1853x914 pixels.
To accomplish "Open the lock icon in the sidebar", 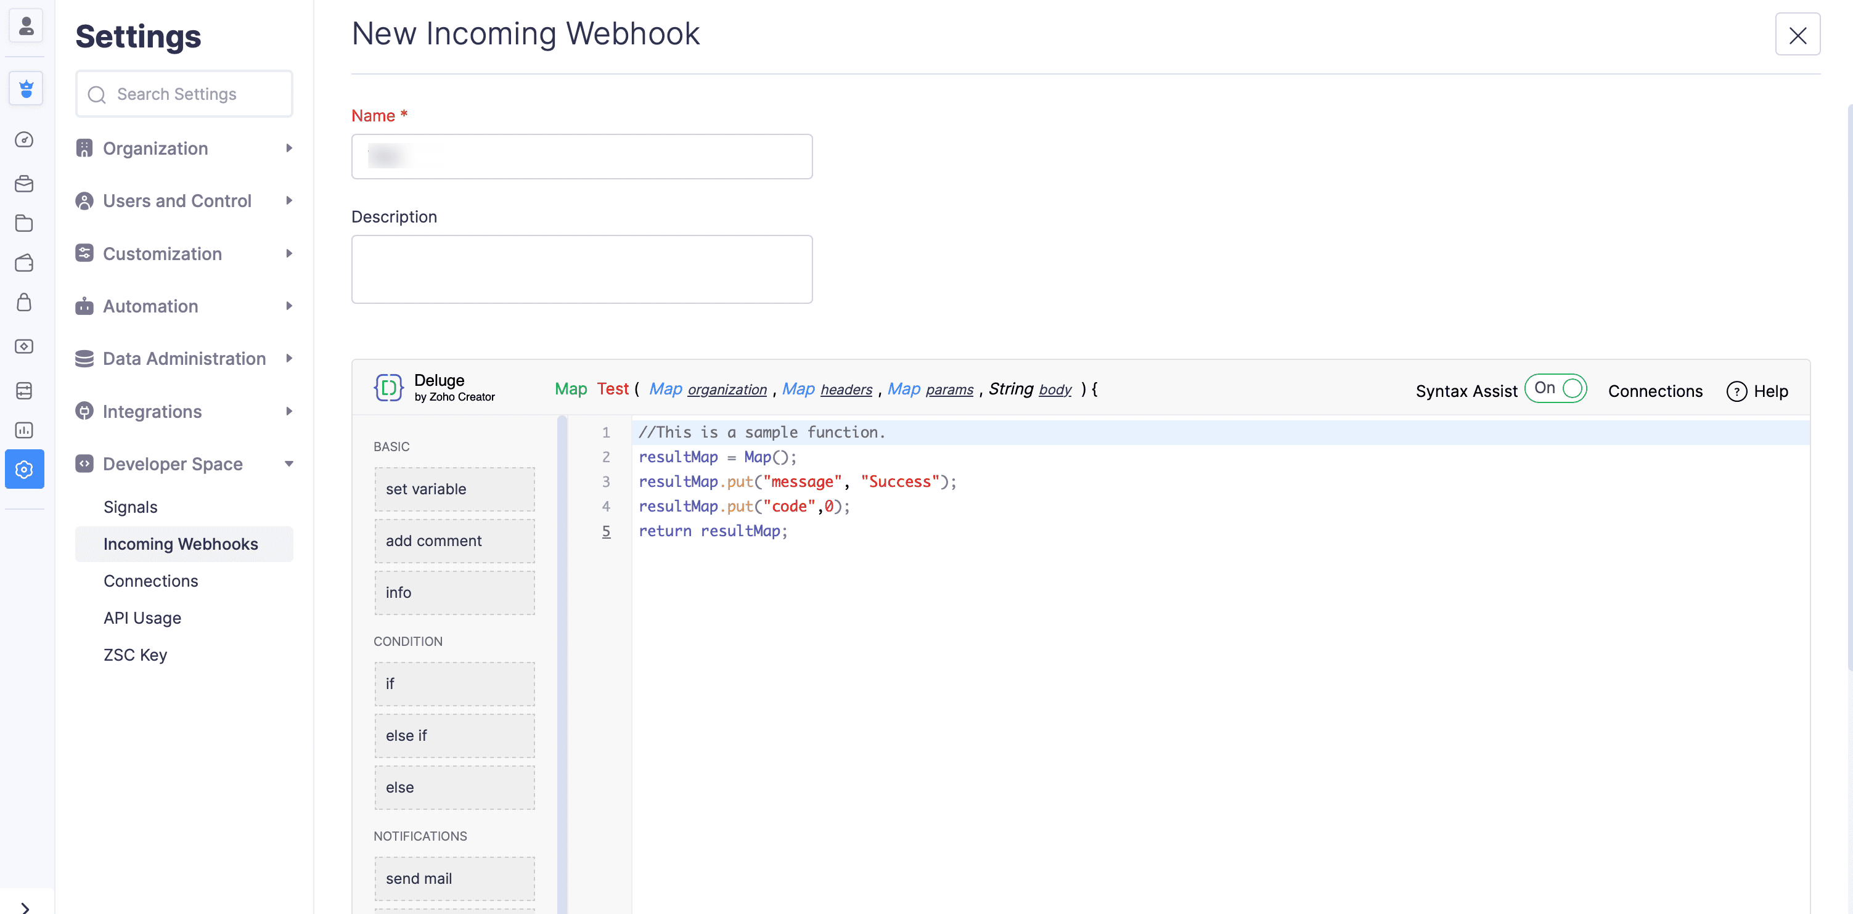I will tap(24, 302).
